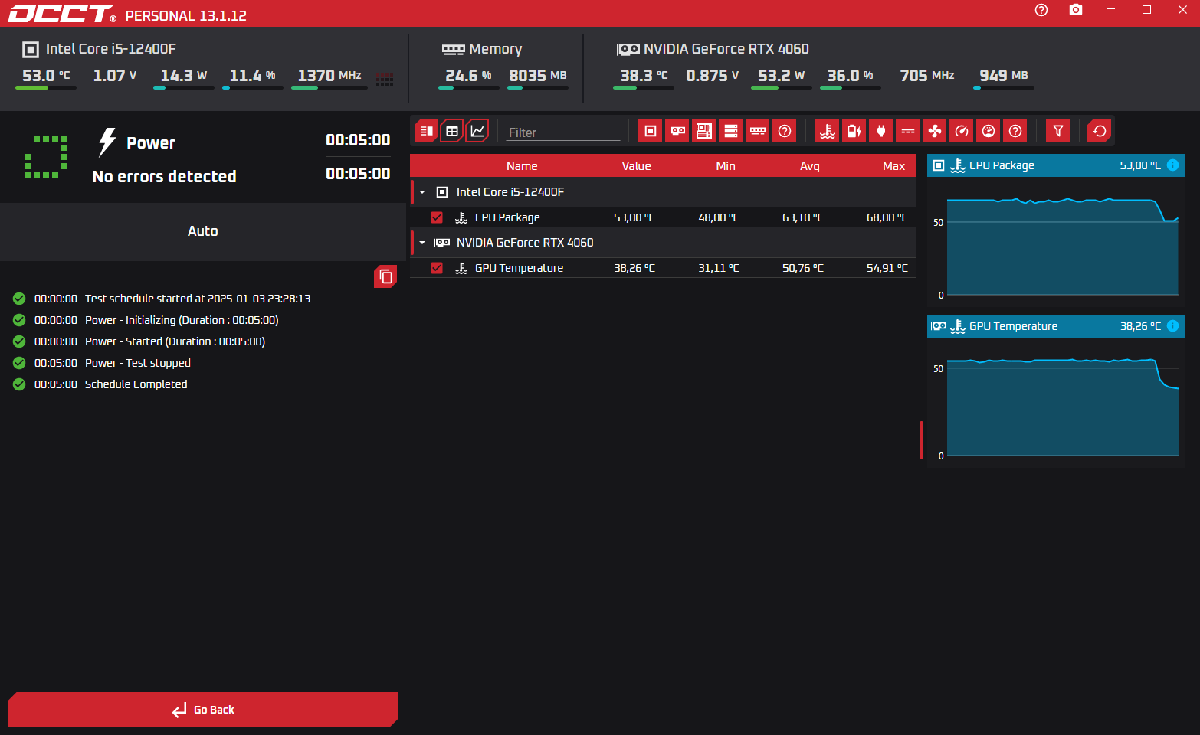Sort the table by Max column
Viewport: 1200px width, 735px height.
pos(893,166)
